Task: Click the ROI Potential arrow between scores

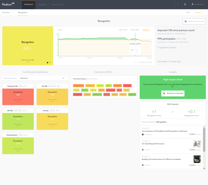Action: (x=173, y=112)
